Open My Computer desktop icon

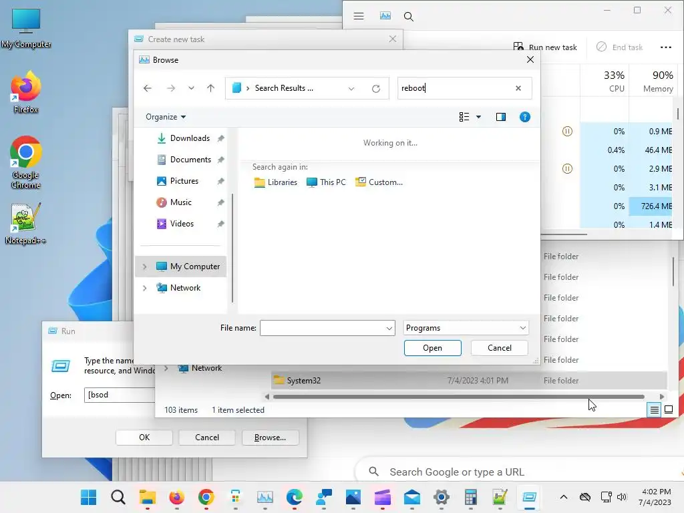pyautogui.click(x=26, y=28)
